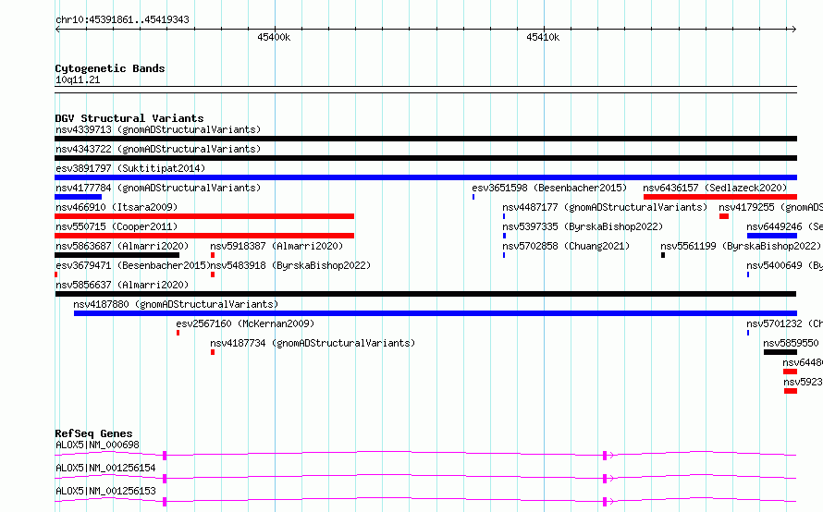Screen dimensions: 823x512
Task: Select the black nsv5859550 variant bar
Action: (780, 352)
